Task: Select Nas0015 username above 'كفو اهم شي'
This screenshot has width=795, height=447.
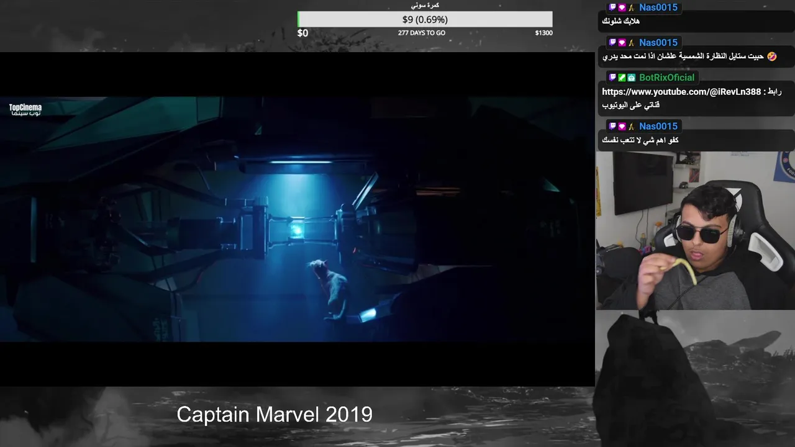Action: 658,126
